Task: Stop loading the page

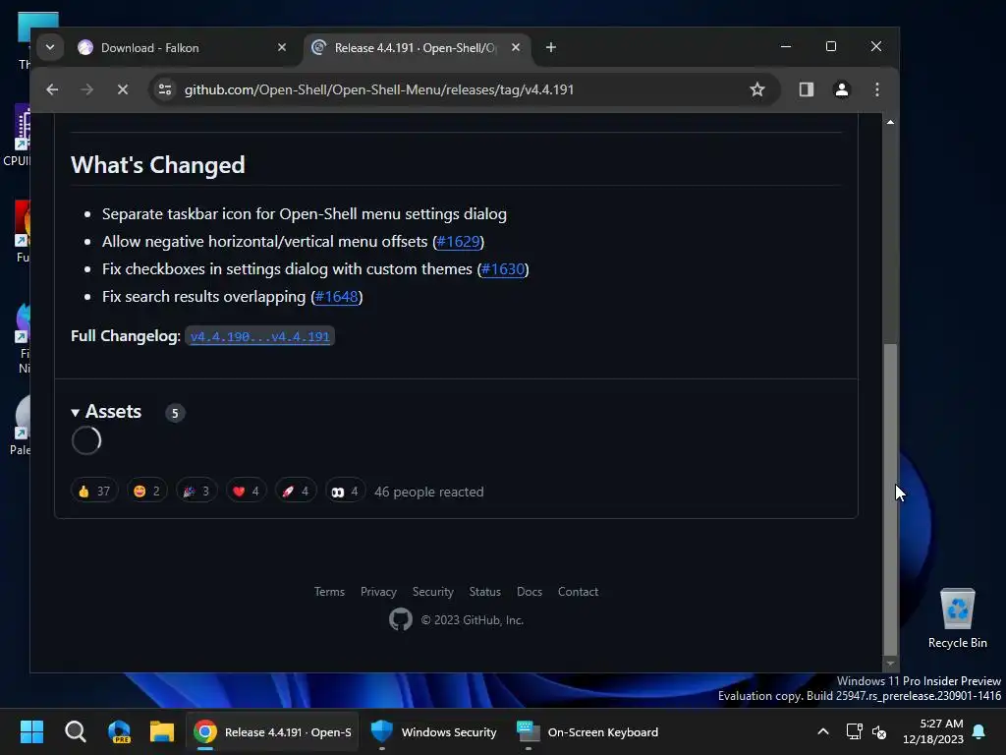Action: (x=123, y=89)
